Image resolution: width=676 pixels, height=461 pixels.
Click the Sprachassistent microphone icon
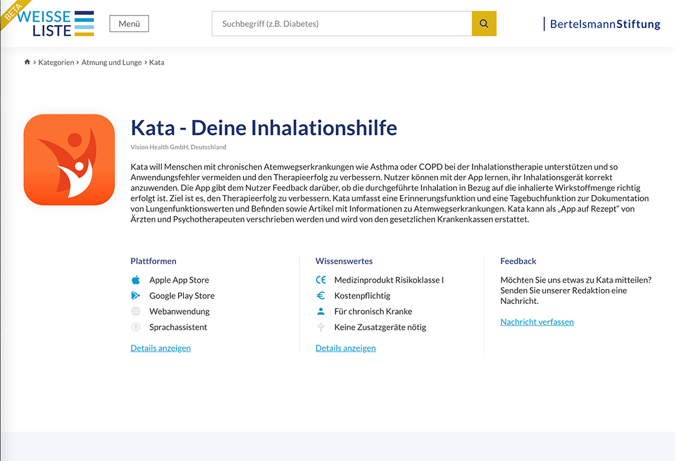click(x=136, y=327)
